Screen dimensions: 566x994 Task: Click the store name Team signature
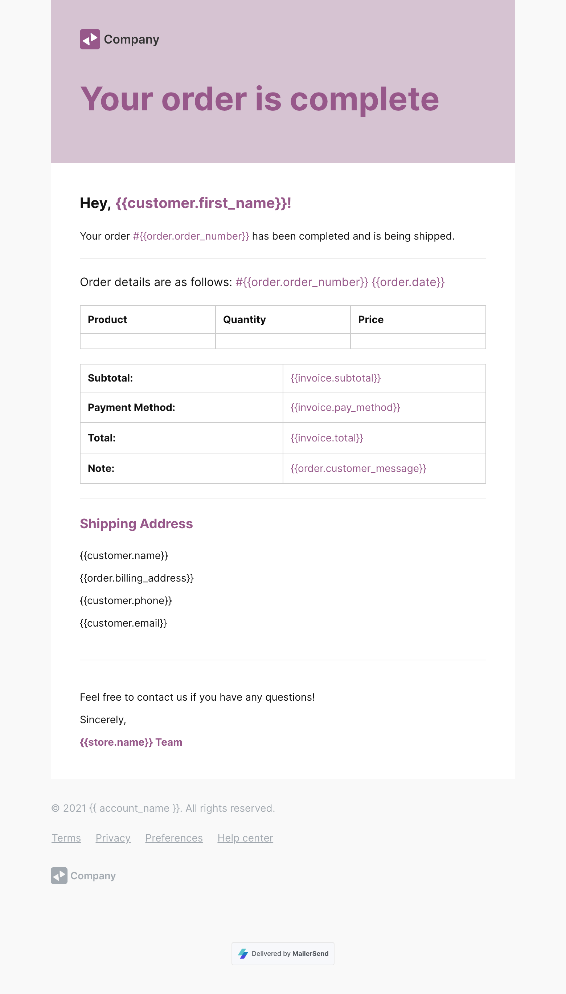click(131, 742)
